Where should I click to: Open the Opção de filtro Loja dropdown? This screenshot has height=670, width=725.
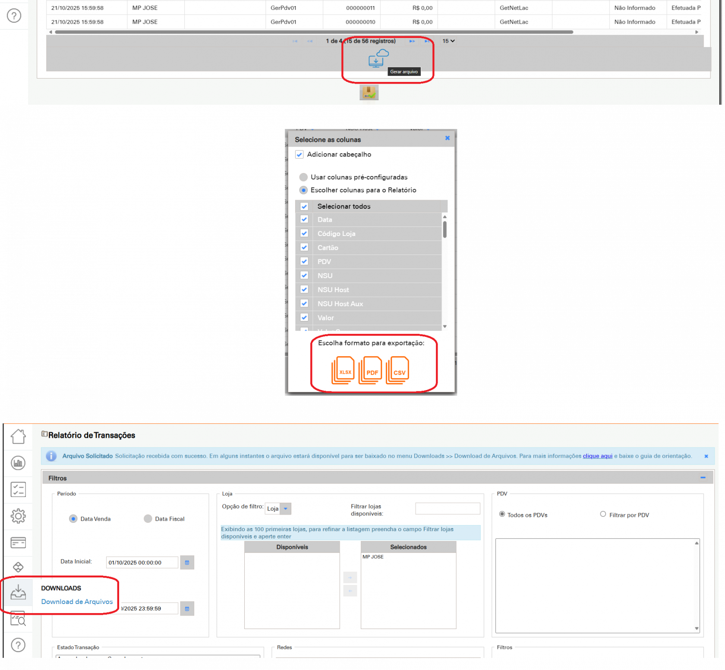click(x=278, y=509)
